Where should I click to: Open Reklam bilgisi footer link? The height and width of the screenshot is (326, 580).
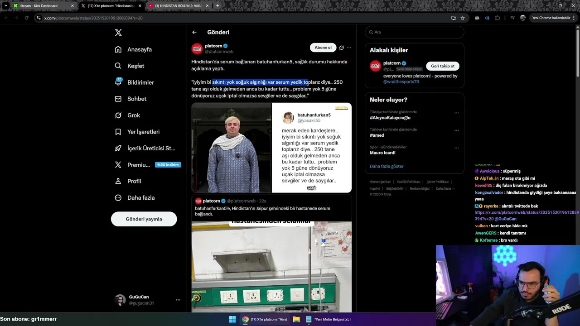[420, 189]
